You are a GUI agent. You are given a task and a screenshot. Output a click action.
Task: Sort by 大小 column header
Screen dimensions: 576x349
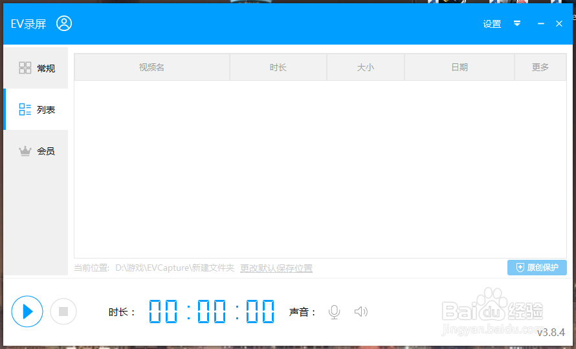click(366, 67)
